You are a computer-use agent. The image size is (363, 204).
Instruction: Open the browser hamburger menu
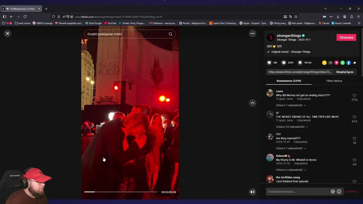pyautogui.click(x=358, y=17)
